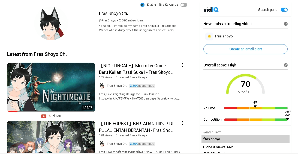The width and height of the screenshot is (298, 154).
Task: Click 2.56K subscribers badge under NIGHTINGALE video
Action: (142, 86)
